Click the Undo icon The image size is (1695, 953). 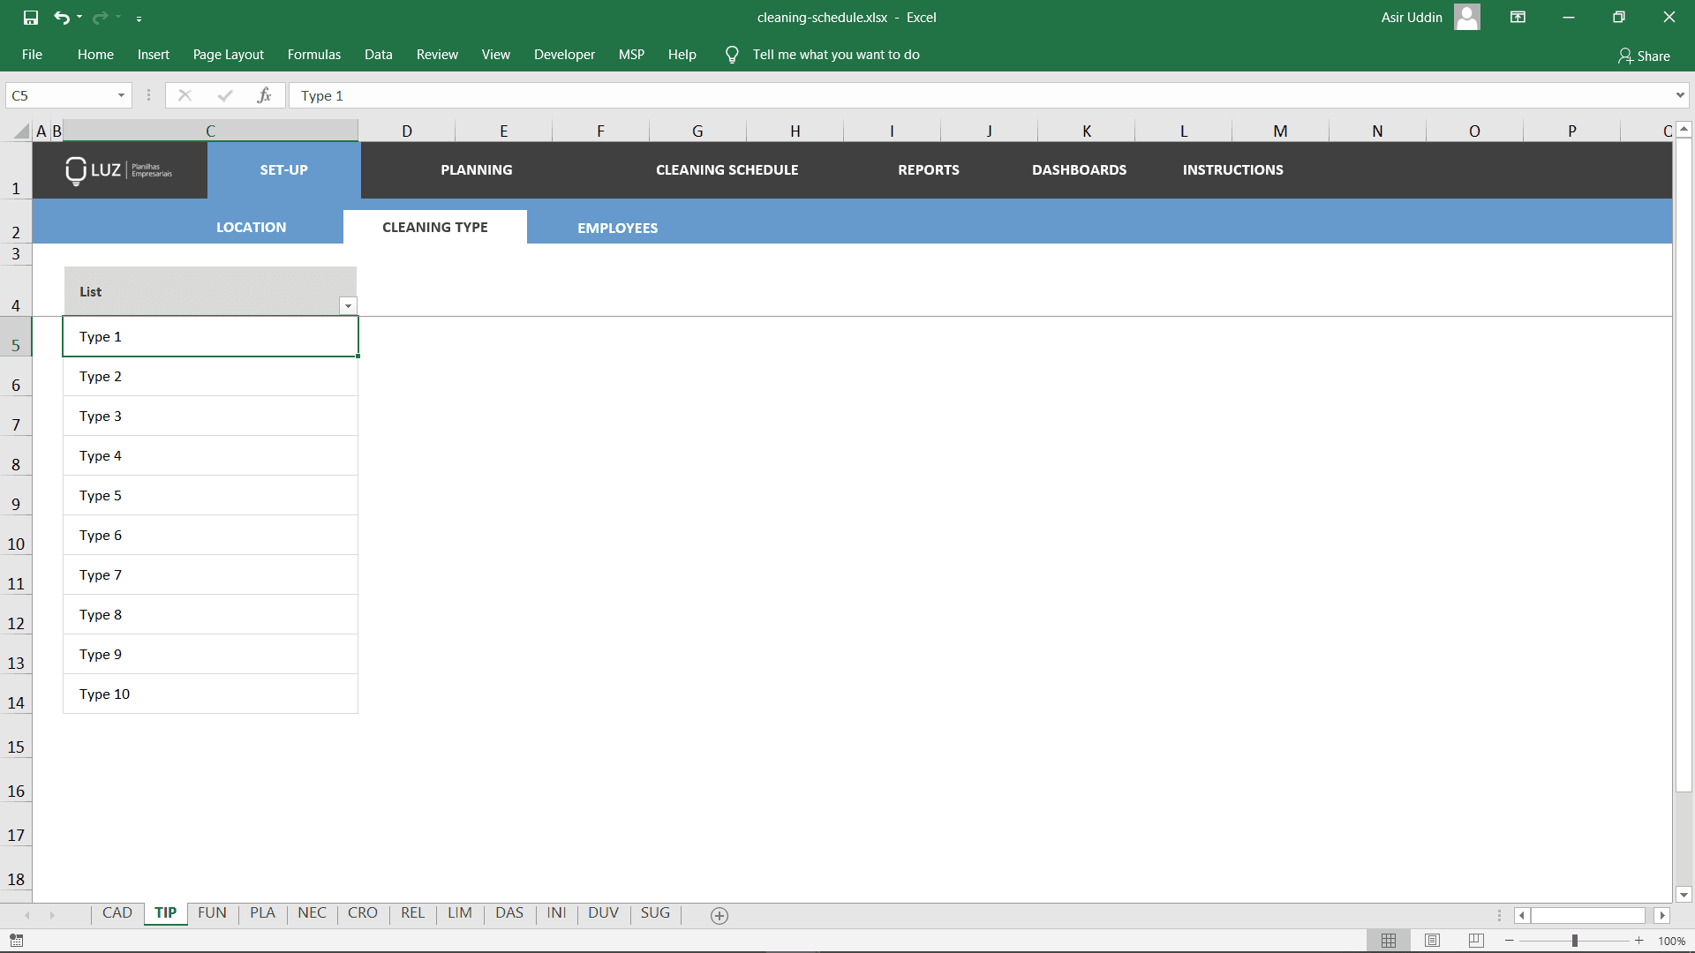[x=62, y=18]
